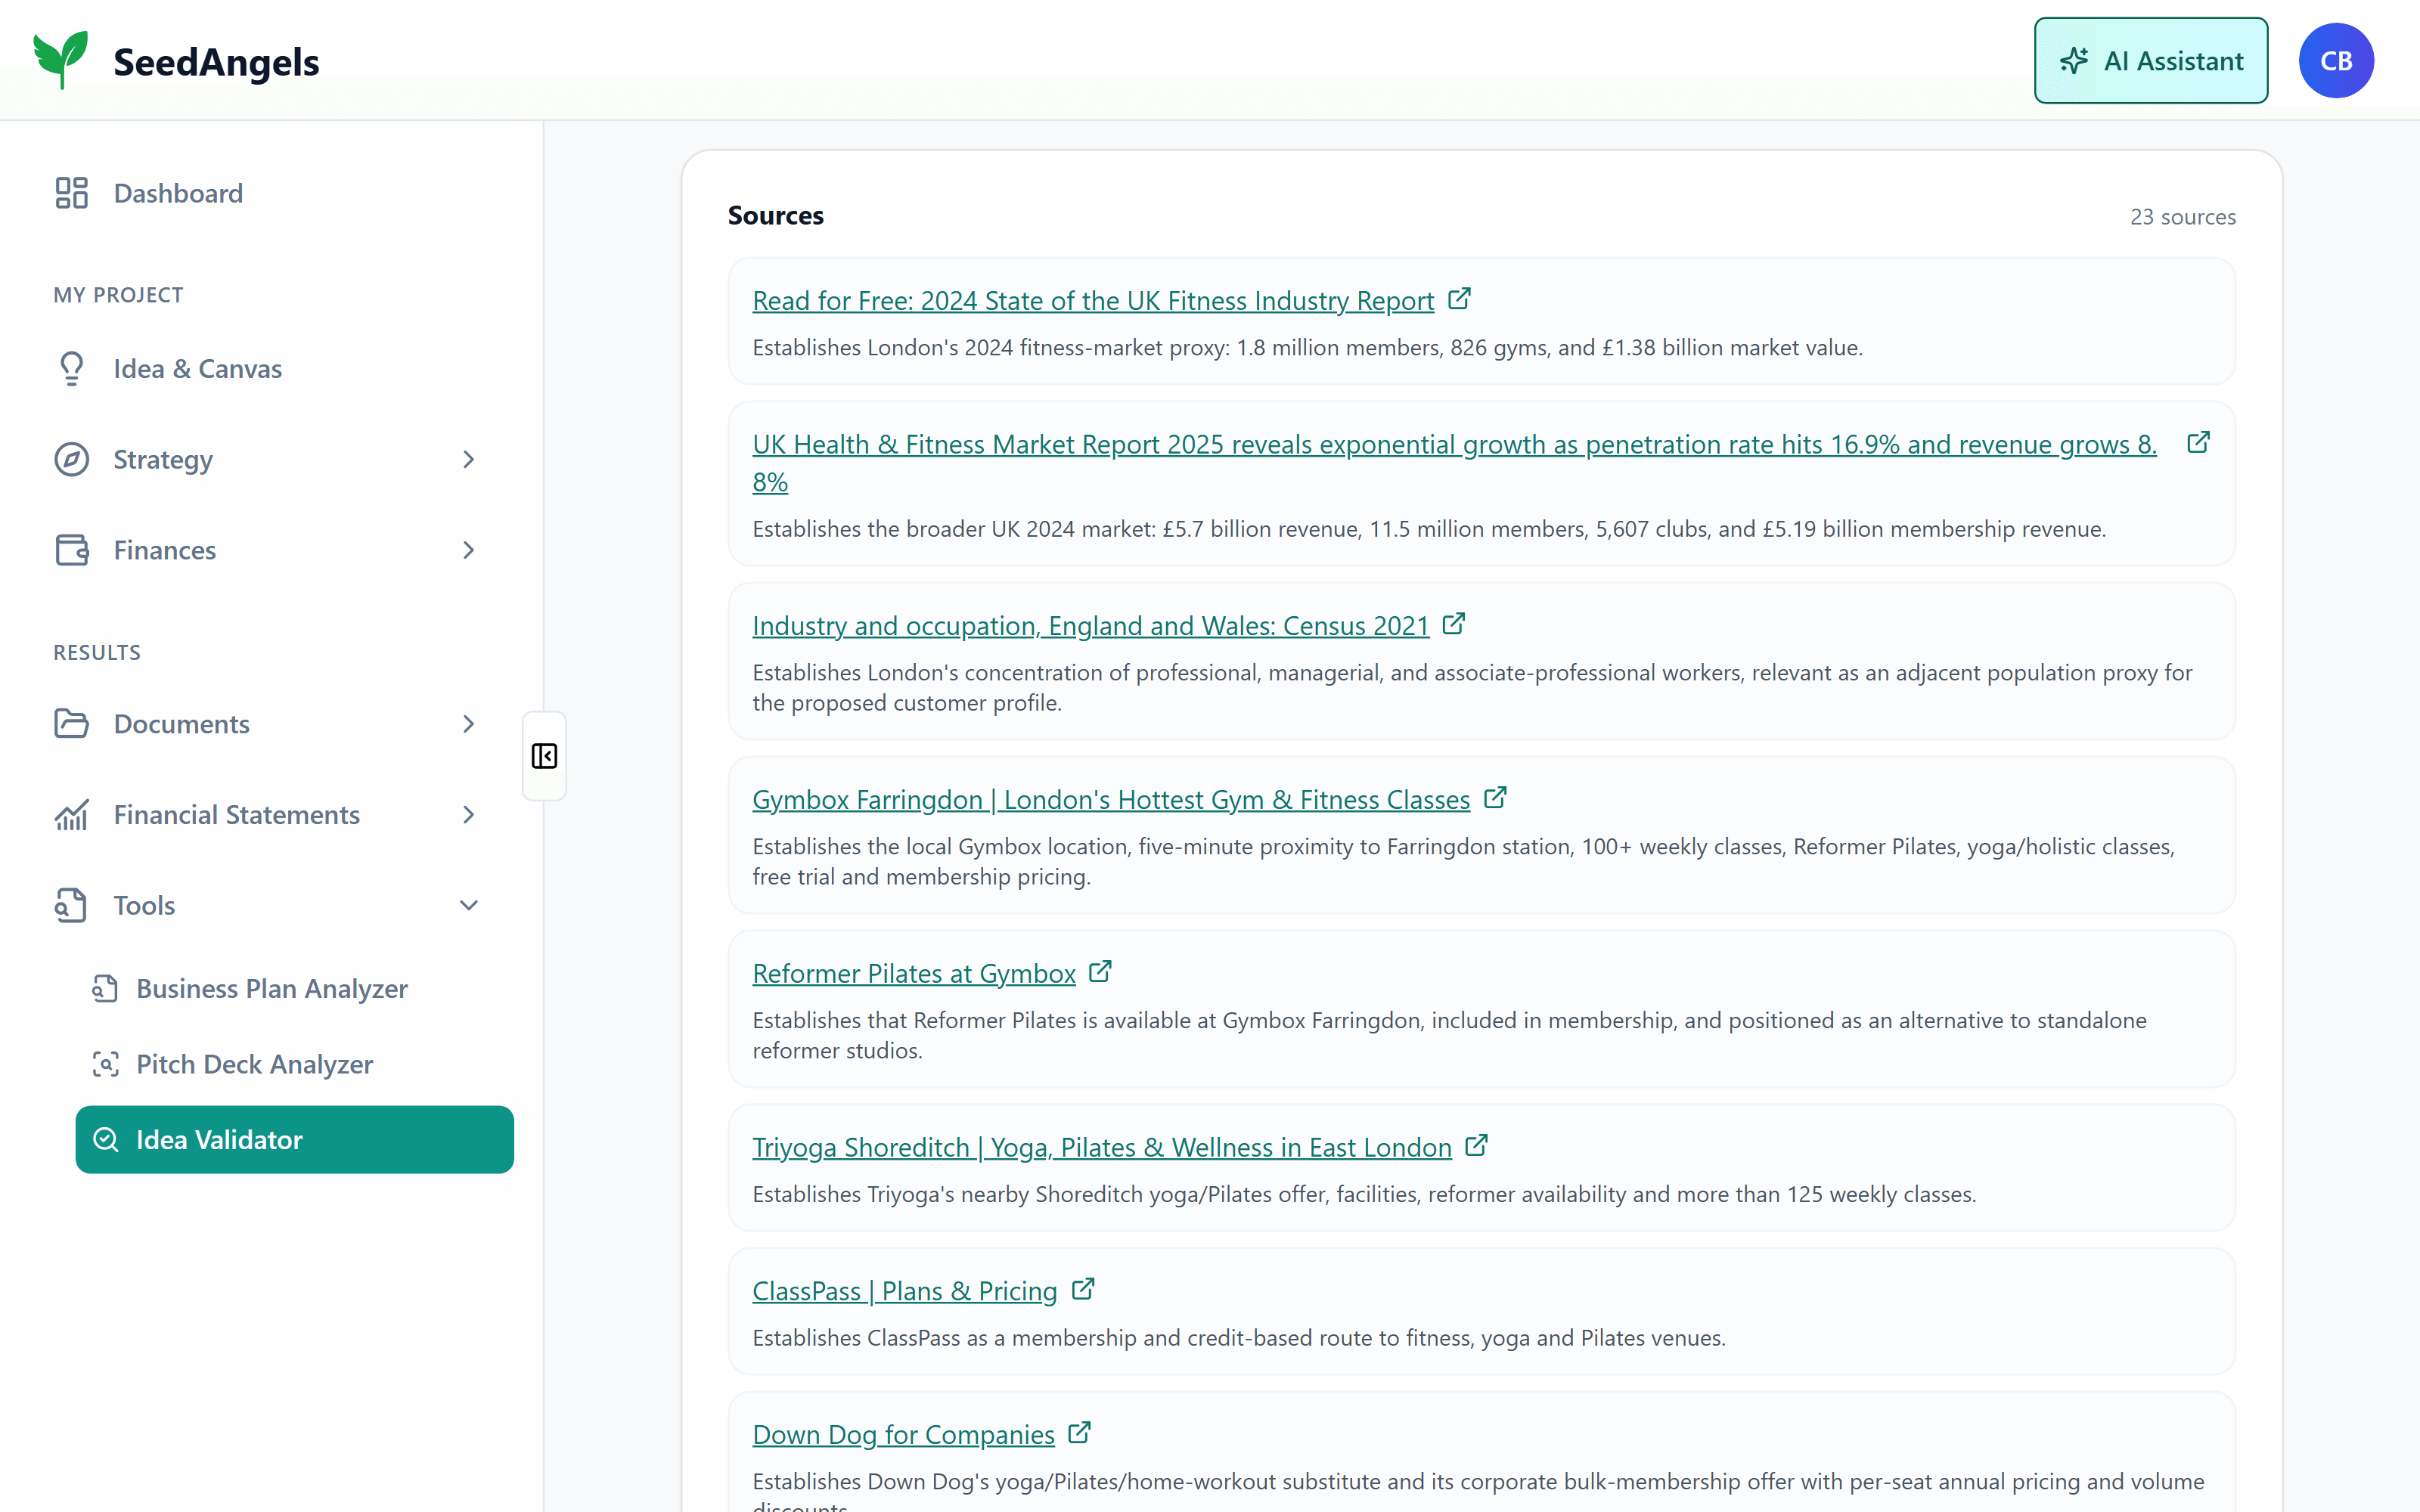This screenshot has height=1512, width=2420.
Task: Open external link icon beside UK Health & Fitness Market Report
Action: (2198, 442)
